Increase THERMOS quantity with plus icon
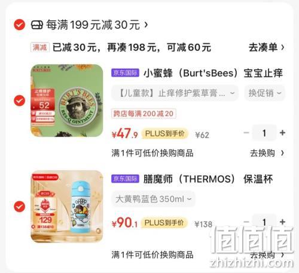This screenshot has width=299, height=273. click(x=282, y=222)
